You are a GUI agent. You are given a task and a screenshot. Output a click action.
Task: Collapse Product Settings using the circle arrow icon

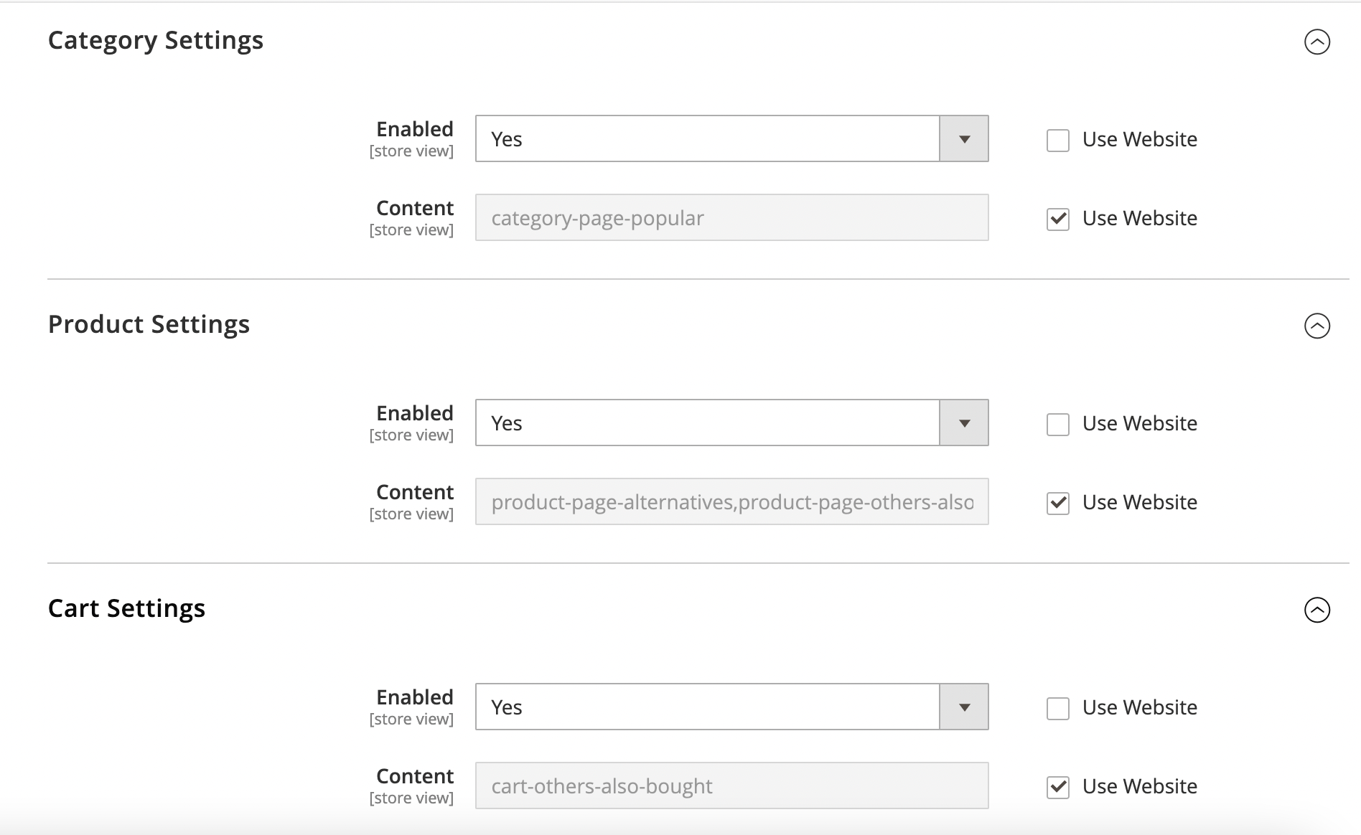pyautogui.click(x=1316, y=326)
